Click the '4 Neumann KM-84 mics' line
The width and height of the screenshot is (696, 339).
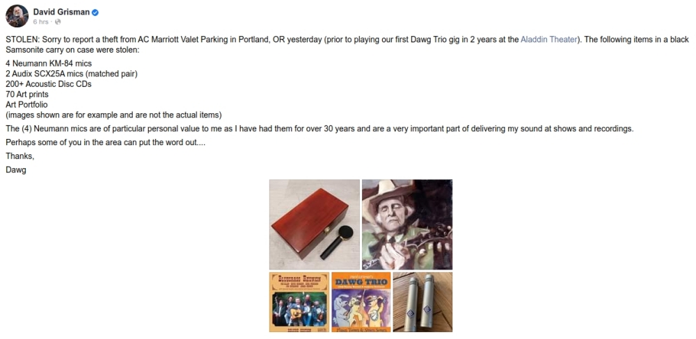pos(49,63)
